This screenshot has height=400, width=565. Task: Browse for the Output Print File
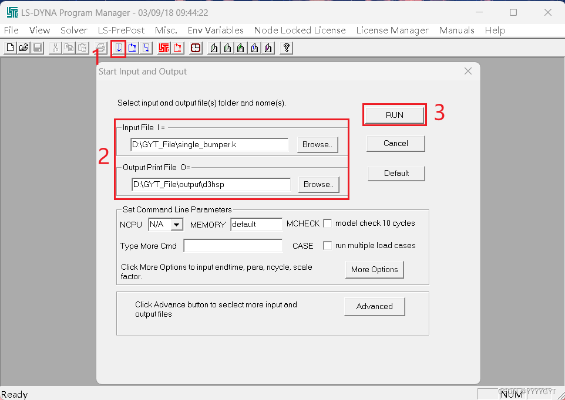point(318,185)
